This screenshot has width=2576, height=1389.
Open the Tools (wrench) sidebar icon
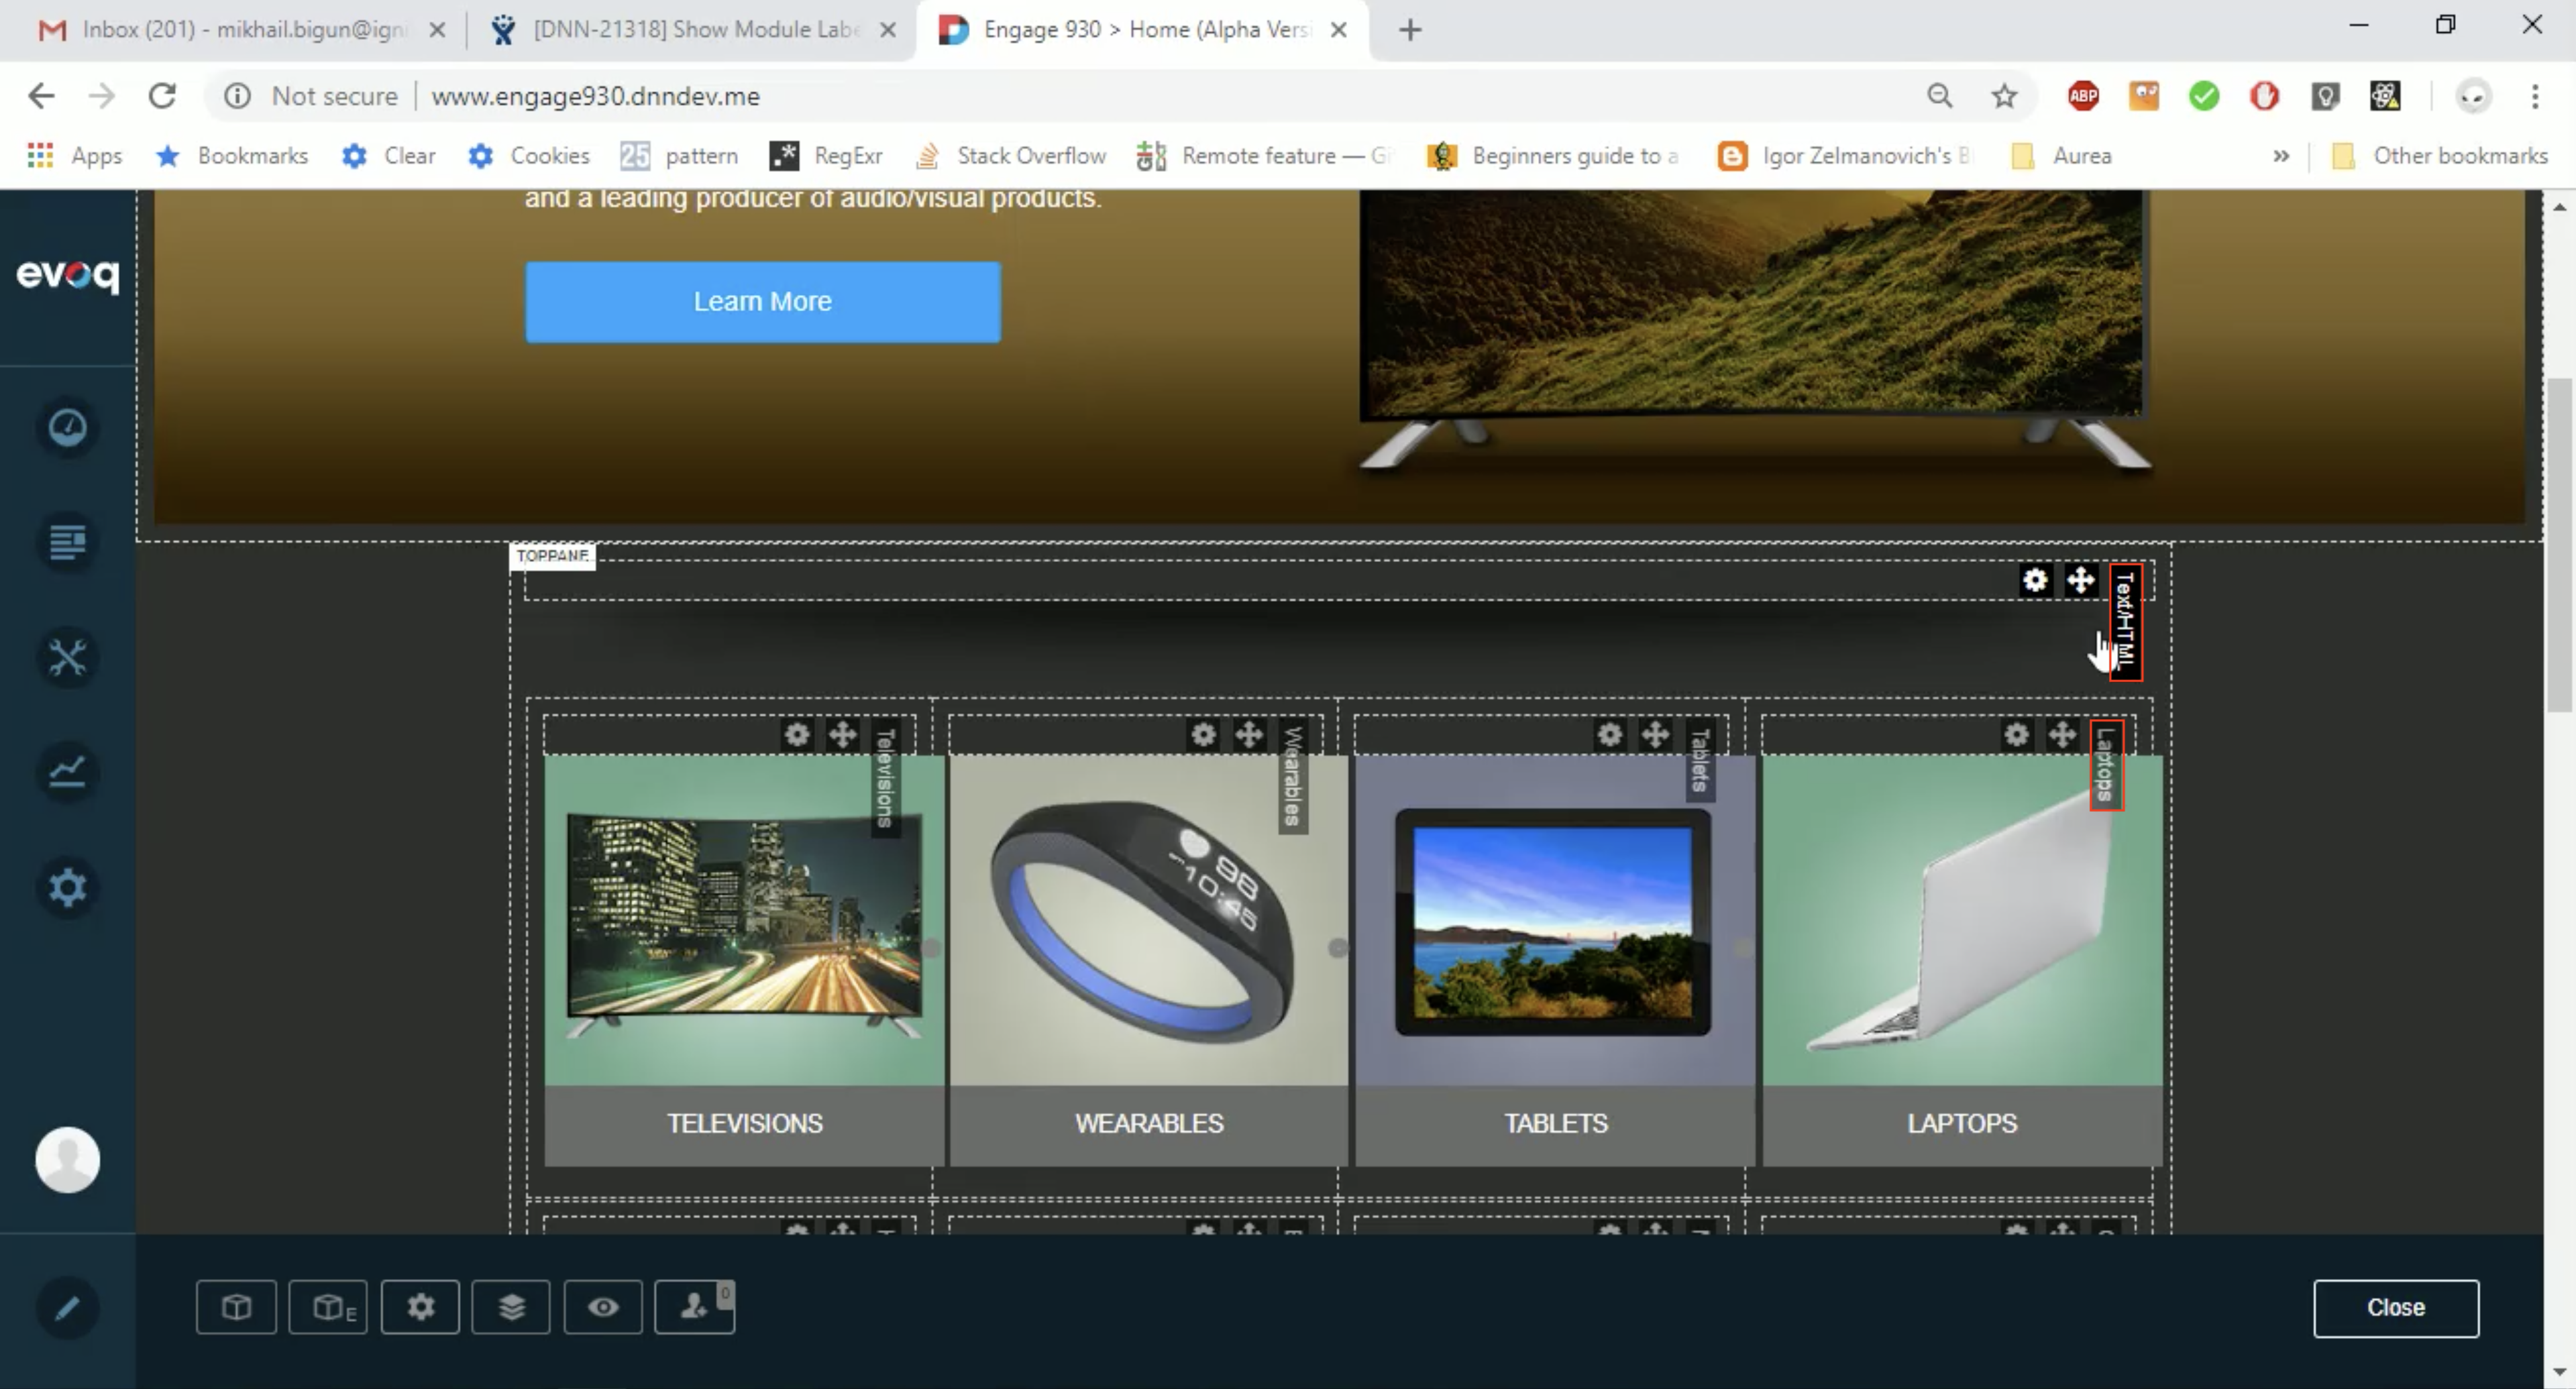click(67, 657)
